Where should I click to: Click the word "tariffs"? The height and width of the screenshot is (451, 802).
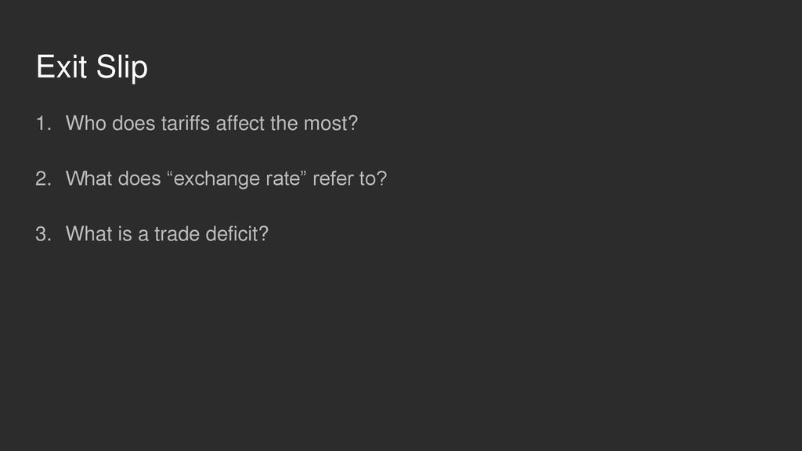click(x=185, y=123)
